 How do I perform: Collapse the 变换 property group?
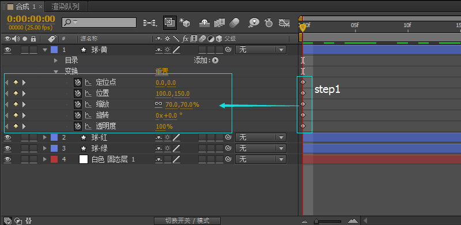[56, 72]
